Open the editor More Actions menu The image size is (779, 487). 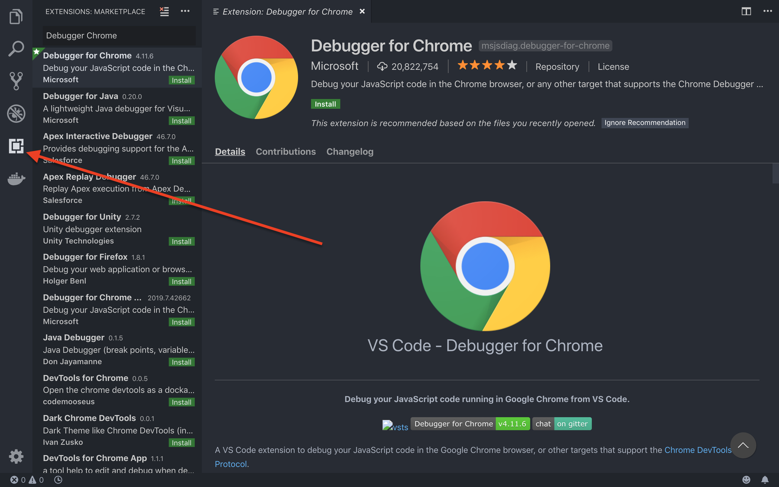768,11
